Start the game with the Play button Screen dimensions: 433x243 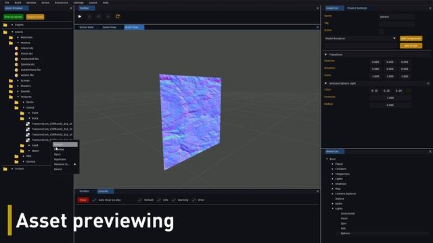pyautogui.click(x=80, y=16)
